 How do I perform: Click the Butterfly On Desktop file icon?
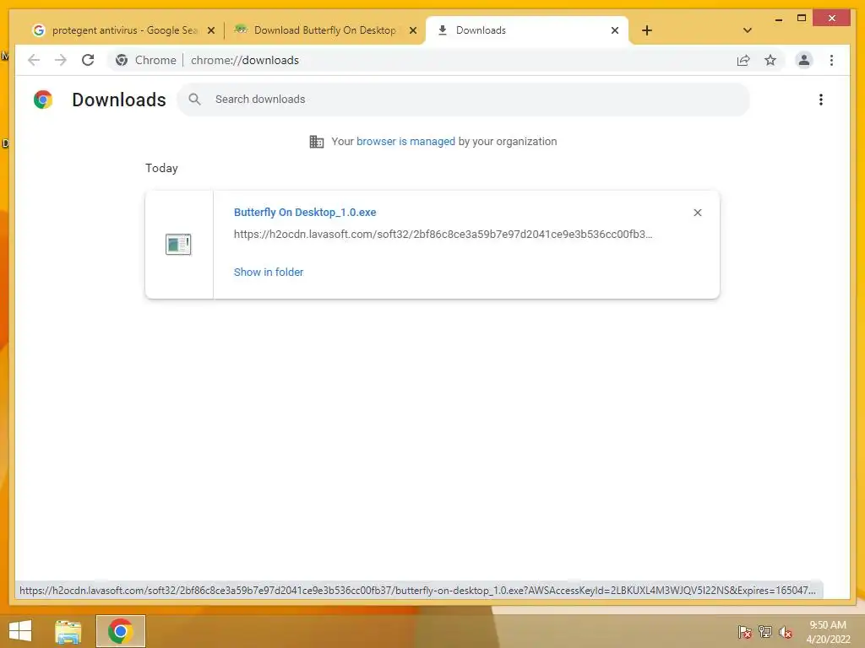click(x=178, y=244)
